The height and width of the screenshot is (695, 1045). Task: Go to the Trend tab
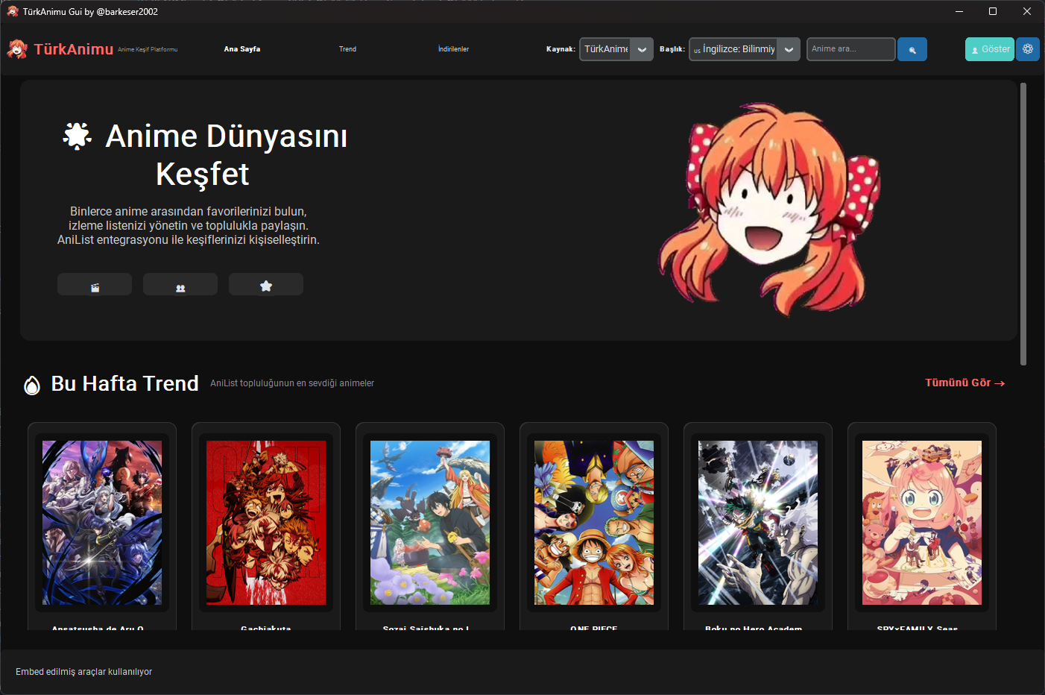pos(347,49)
